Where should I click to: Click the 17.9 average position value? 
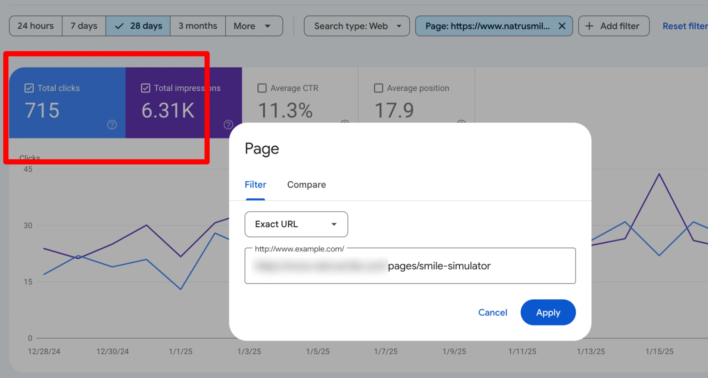[x=394, y=110]
